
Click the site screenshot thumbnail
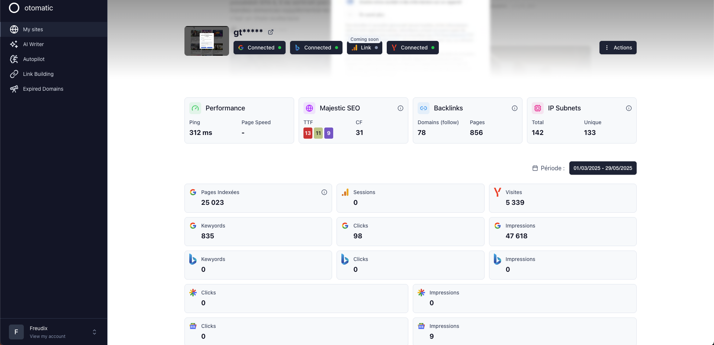[207, 41]
